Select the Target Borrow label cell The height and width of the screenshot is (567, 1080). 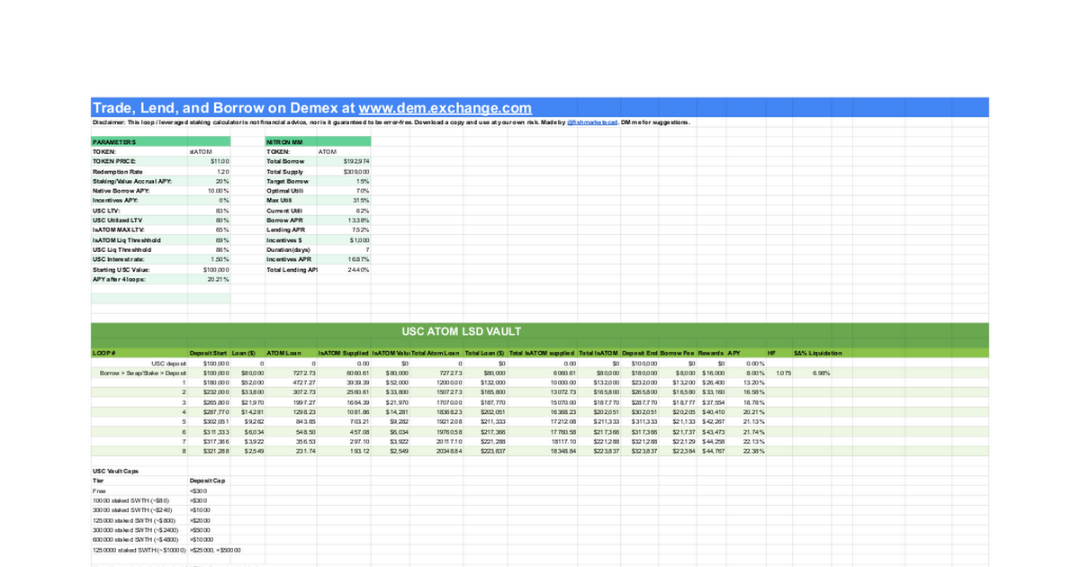point(292,181)
